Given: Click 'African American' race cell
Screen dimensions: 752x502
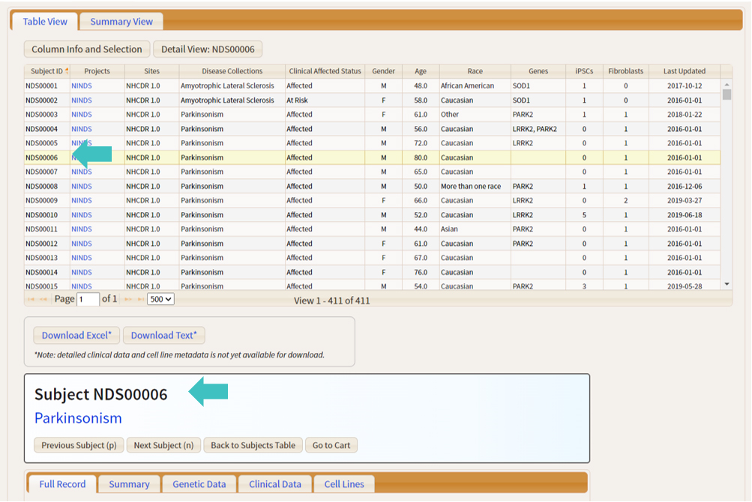Looking at the screenshot, I should pos(475,86).
